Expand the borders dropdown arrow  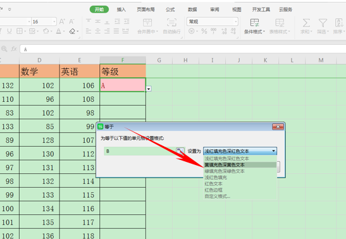pos(25,32)
